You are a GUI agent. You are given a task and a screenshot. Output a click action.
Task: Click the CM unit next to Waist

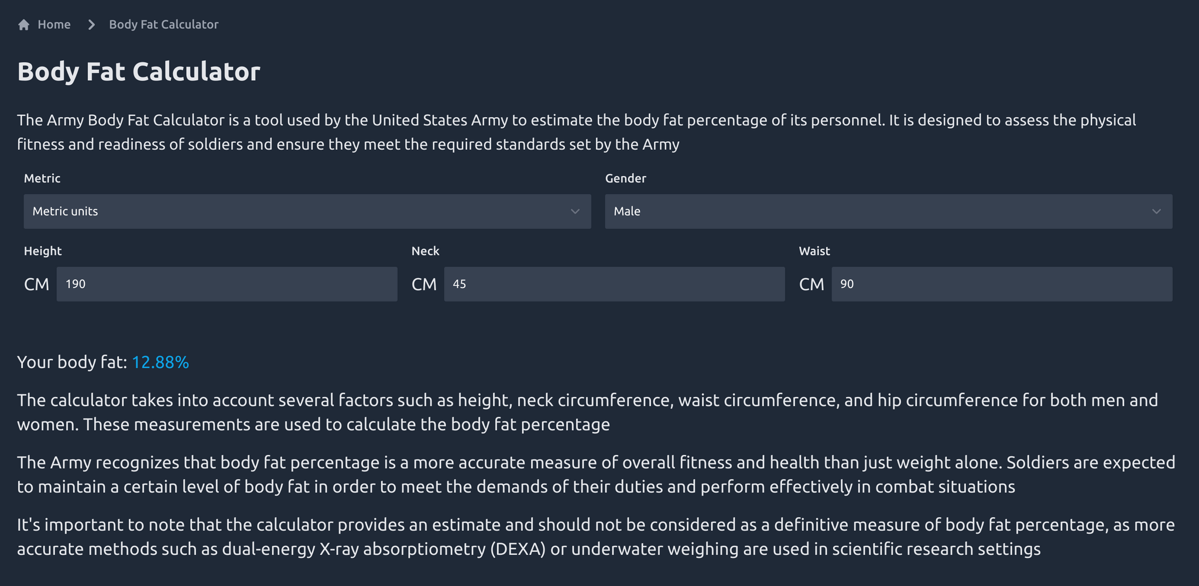[x=811, y=285]
